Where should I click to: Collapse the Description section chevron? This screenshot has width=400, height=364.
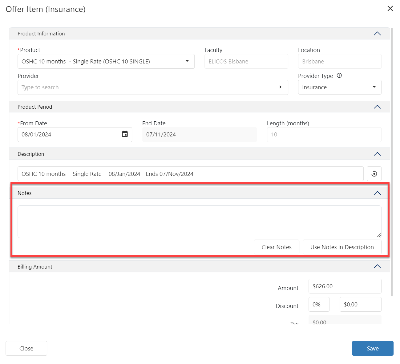click(377, 154)
